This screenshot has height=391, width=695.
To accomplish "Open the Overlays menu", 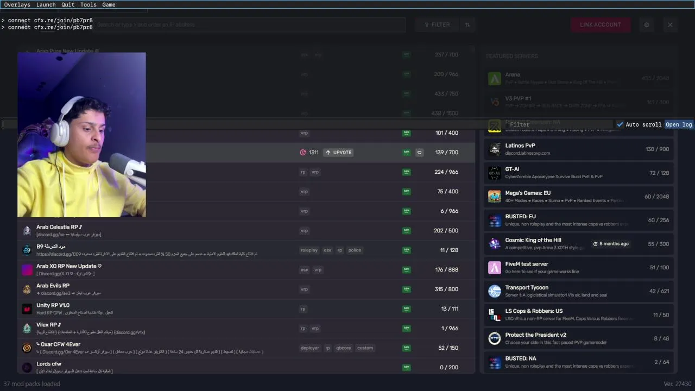I will 17,4.
